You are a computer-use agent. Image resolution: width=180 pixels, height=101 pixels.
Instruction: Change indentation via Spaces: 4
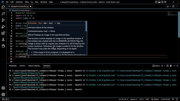(x=134, y=99)
